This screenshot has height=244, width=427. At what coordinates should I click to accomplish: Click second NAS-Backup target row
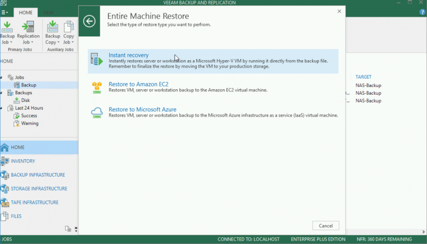click(x=368, y=93)
